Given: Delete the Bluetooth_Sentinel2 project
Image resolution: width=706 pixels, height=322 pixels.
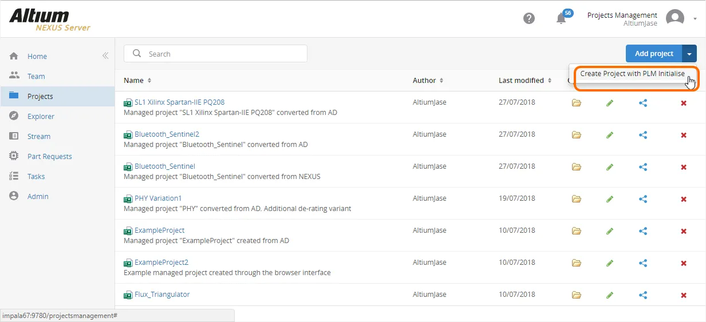Looking at the screenshot, I should click(683, 136).
